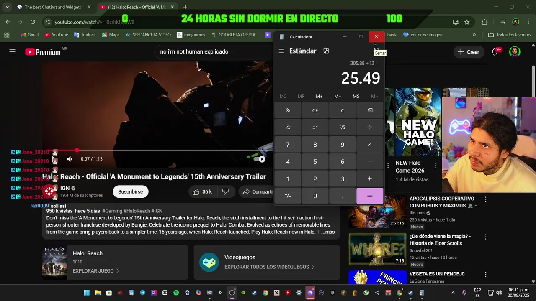This screenshot has width=536, height=301.
Task: Click the multiply key in Calculator
Action: point(370,145)
